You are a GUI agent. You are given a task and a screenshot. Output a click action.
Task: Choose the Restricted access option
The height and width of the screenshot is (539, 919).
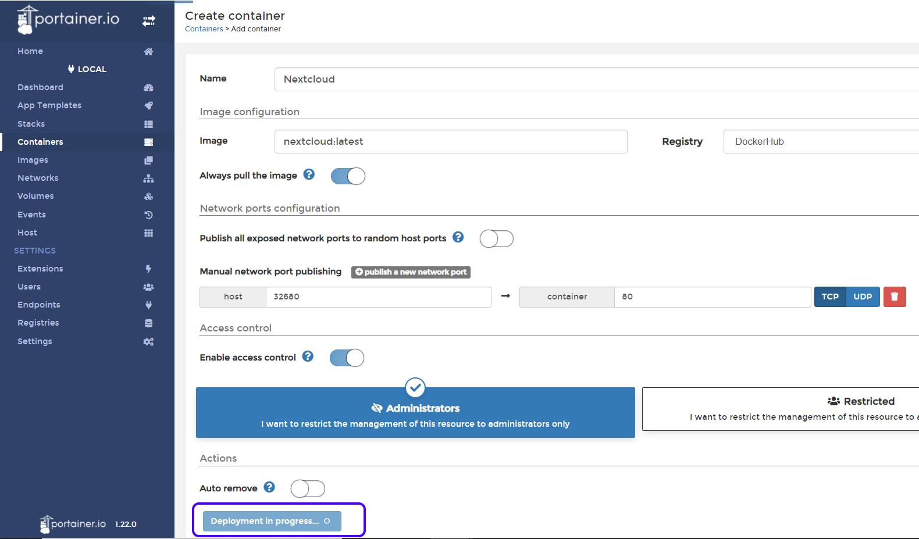click(x=781, y=409)
